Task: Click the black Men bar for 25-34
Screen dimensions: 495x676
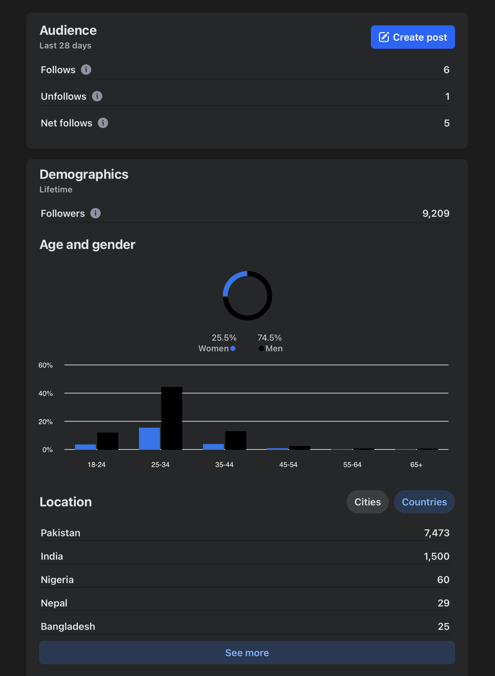Action: (171, 419)
